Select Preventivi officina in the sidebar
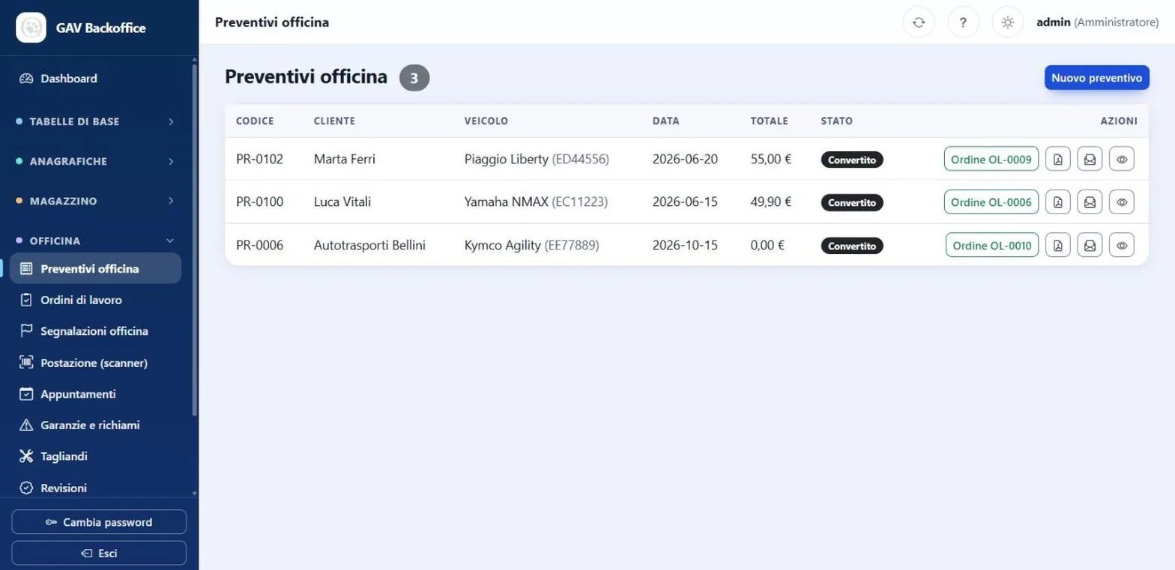The width and height of the screenshot is (1175, 570). click(x=96, y=269)
